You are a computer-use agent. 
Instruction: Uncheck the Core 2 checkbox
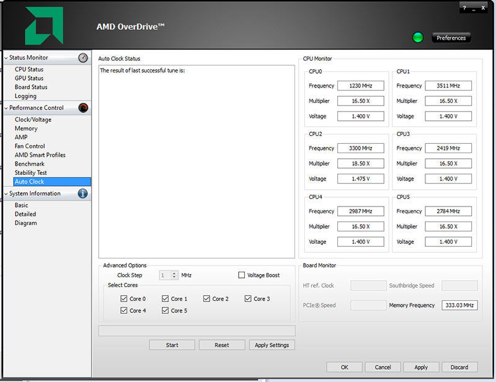[206, 298]
